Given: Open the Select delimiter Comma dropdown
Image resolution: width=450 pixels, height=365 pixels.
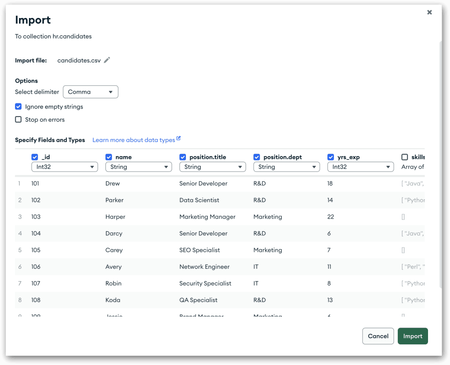Looking at the screenshot, I should click(x=91, y=92).
